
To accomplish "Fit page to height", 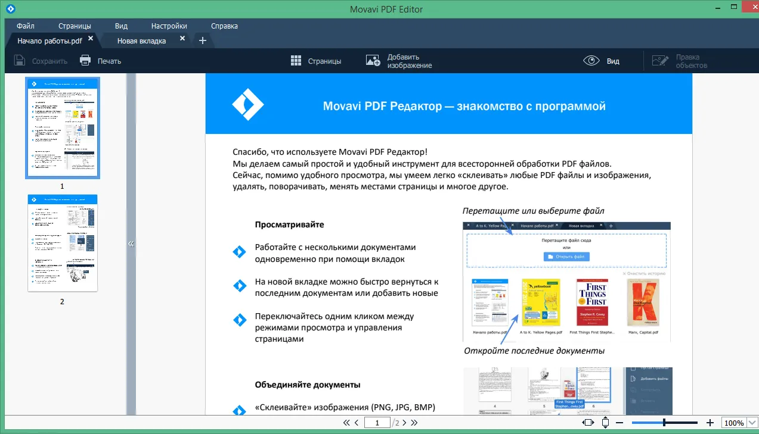I will point(606,423).
